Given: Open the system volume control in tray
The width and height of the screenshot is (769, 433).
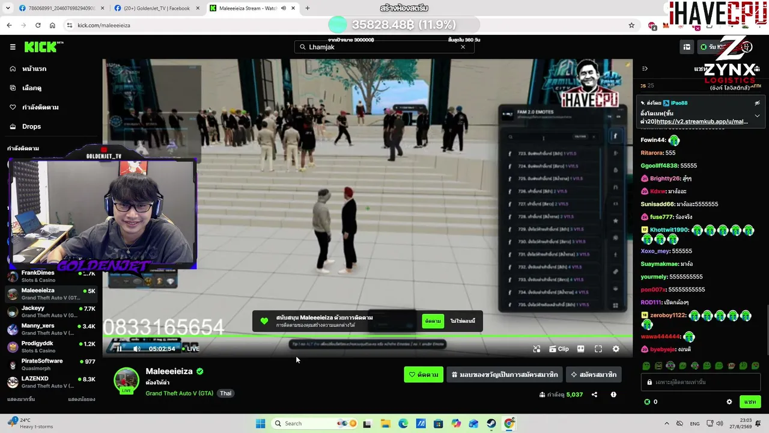Looking at the screenshot, I should pyautogui.click(x=719, y=423).
